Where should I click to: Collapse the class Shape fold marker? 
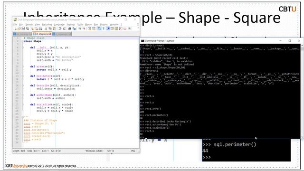coord(23,41)
